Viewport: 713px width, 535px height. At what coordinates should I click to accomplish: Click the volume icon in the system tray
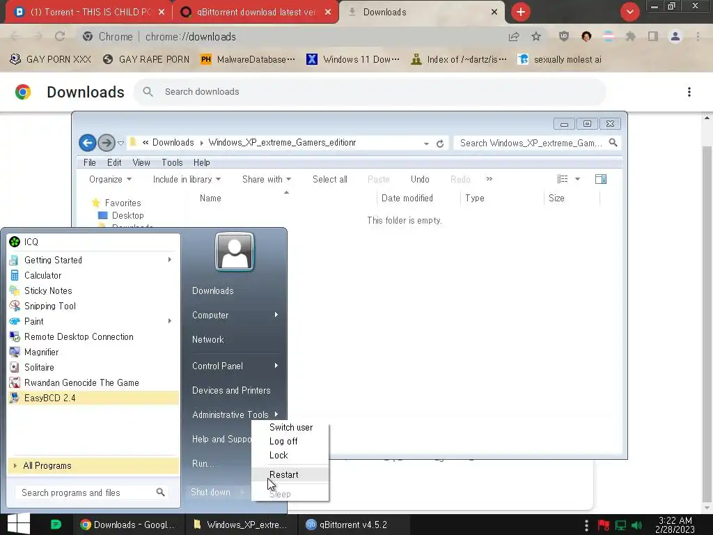(637, 525)
